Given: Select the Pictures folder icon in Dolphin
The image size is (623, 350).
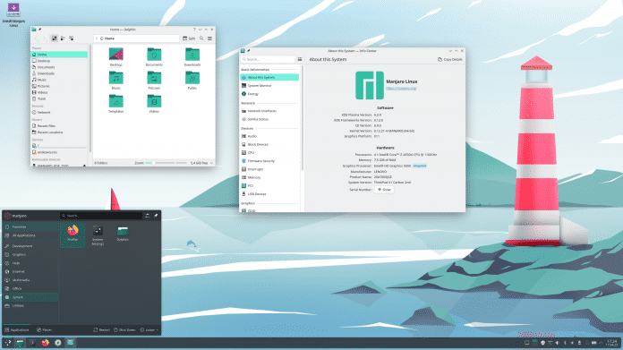Looking at the screenshot, I should pos(154,78).
